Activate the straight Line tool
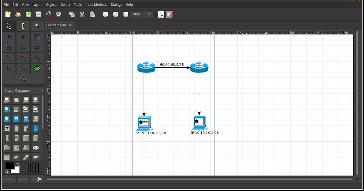Viewport: 364px width, 191px height. click(8, 58)
